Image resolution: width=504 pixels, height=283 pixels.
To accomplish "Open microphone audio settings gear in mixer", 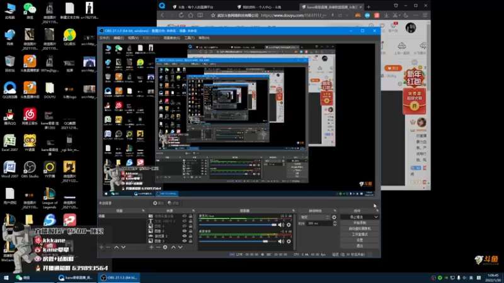I will coord(289,225).
